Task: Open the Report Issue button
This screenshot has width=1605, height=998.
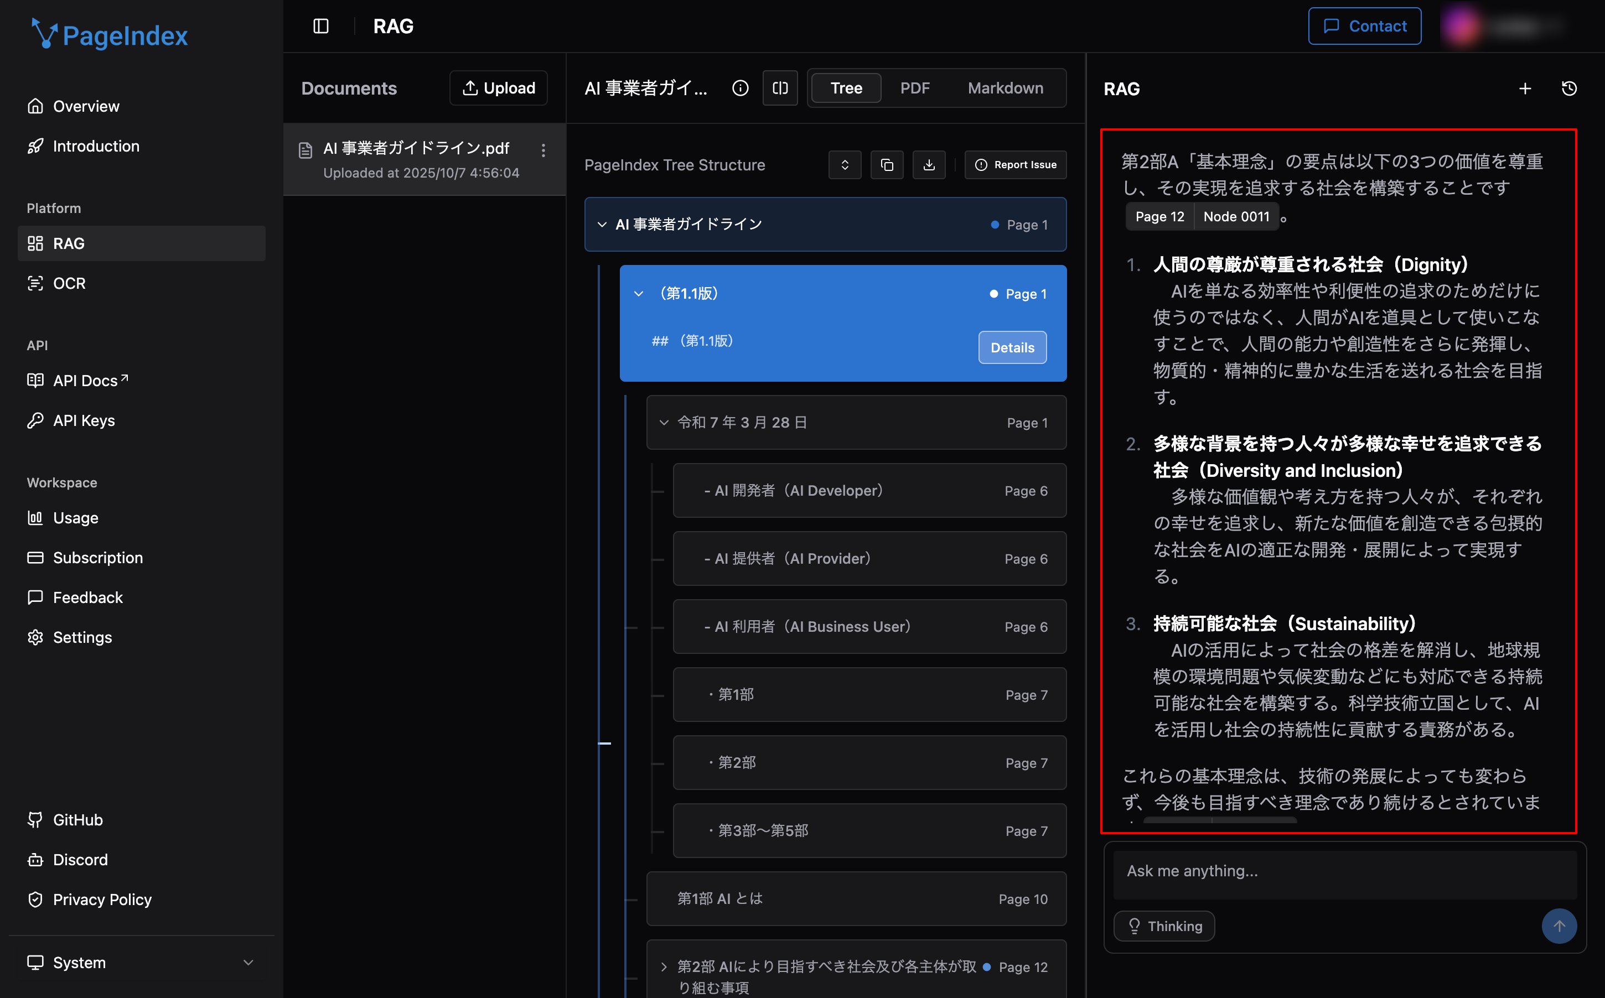Action: 1015,165
